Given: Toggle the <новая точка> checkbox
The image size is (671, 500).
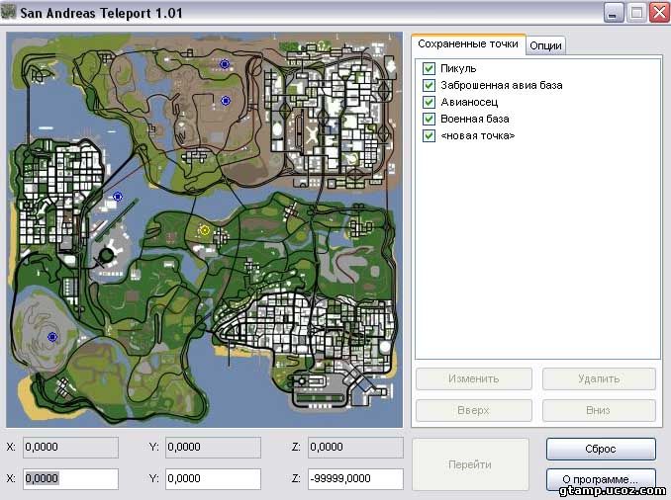Looking at the screenshot, I should tap(429, 136).
